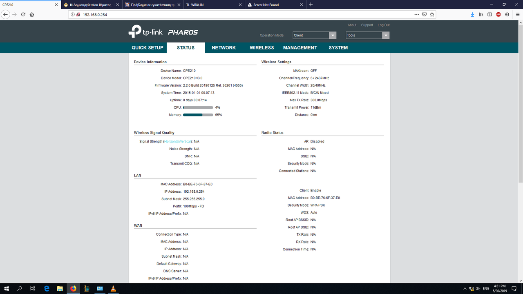Image resolution: width=523 pixels, height=294 pixels.
Task: Click the Port0 100Mbps - FD value
Action: pyautogui.click(x=194, y=206)
